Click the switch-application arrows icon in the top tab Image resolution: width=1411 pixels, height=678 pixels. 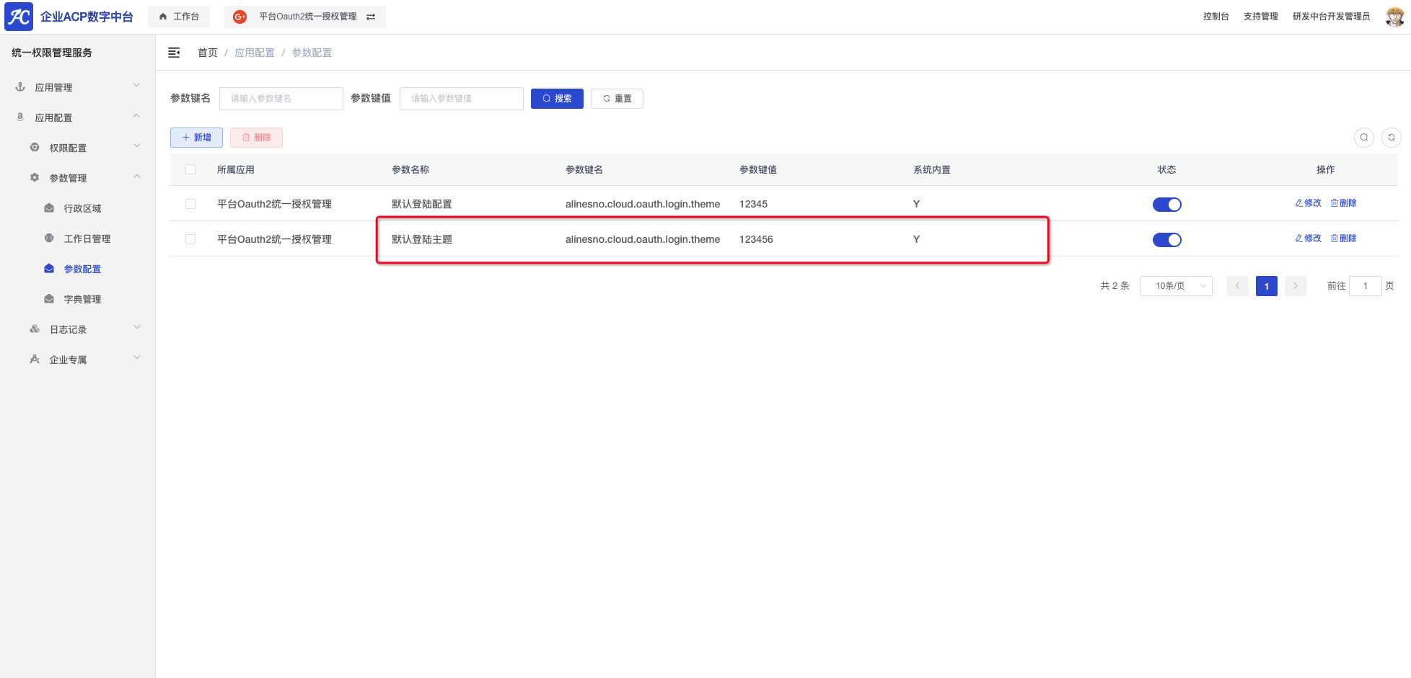pyautogui.click(x=371, y=17)
